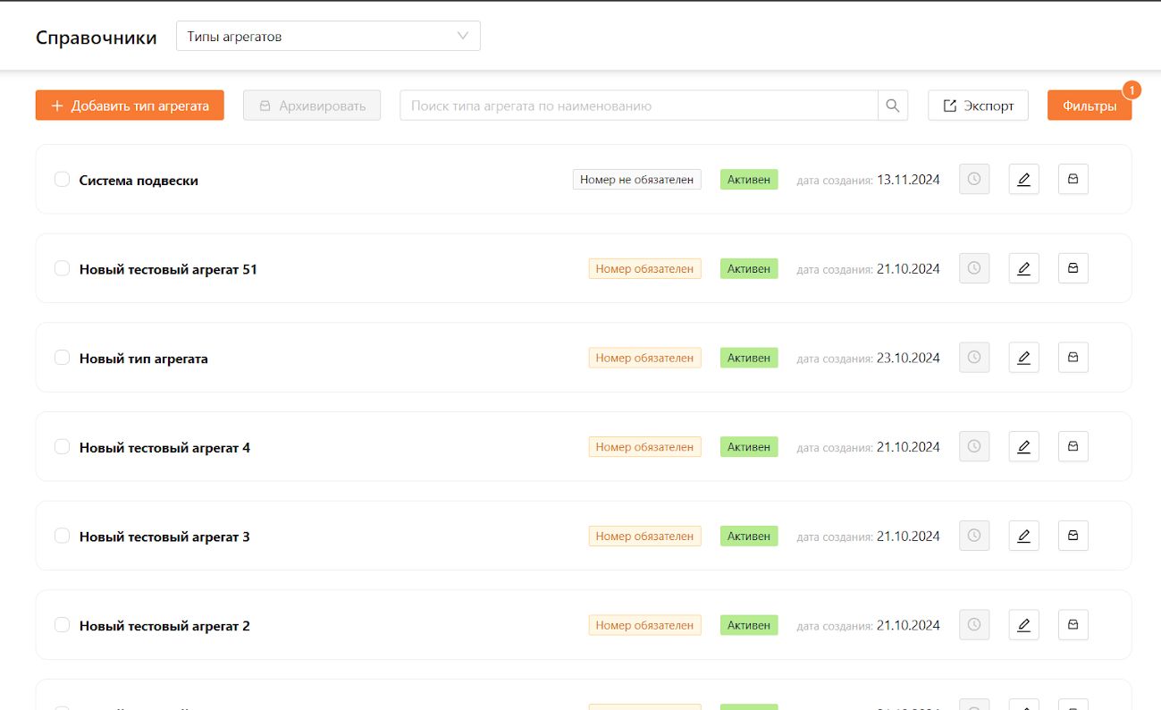This screenshot has height=710, width=1161.
Task: Click the Экспорт button
Action: pos(978,106)
